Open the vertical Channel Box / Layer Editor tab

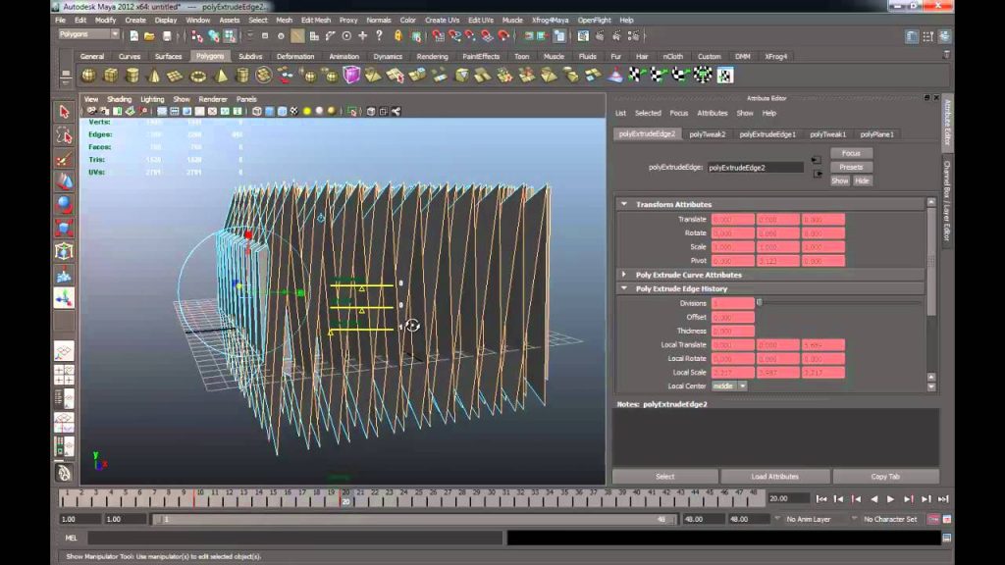tap(947, 200)
